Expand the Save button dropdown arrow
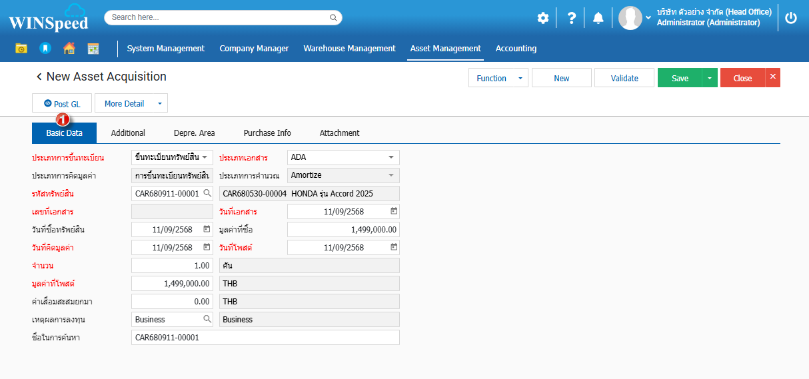 [x=710, y=78]
